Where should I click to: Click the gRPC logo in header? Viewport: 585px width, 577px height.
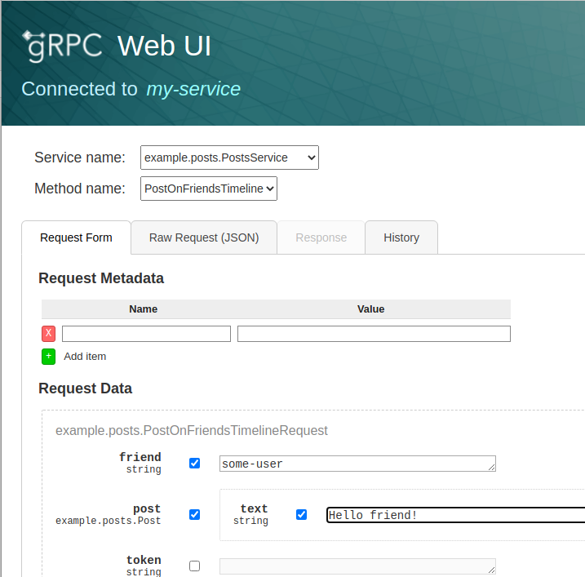tap(63, 46)
